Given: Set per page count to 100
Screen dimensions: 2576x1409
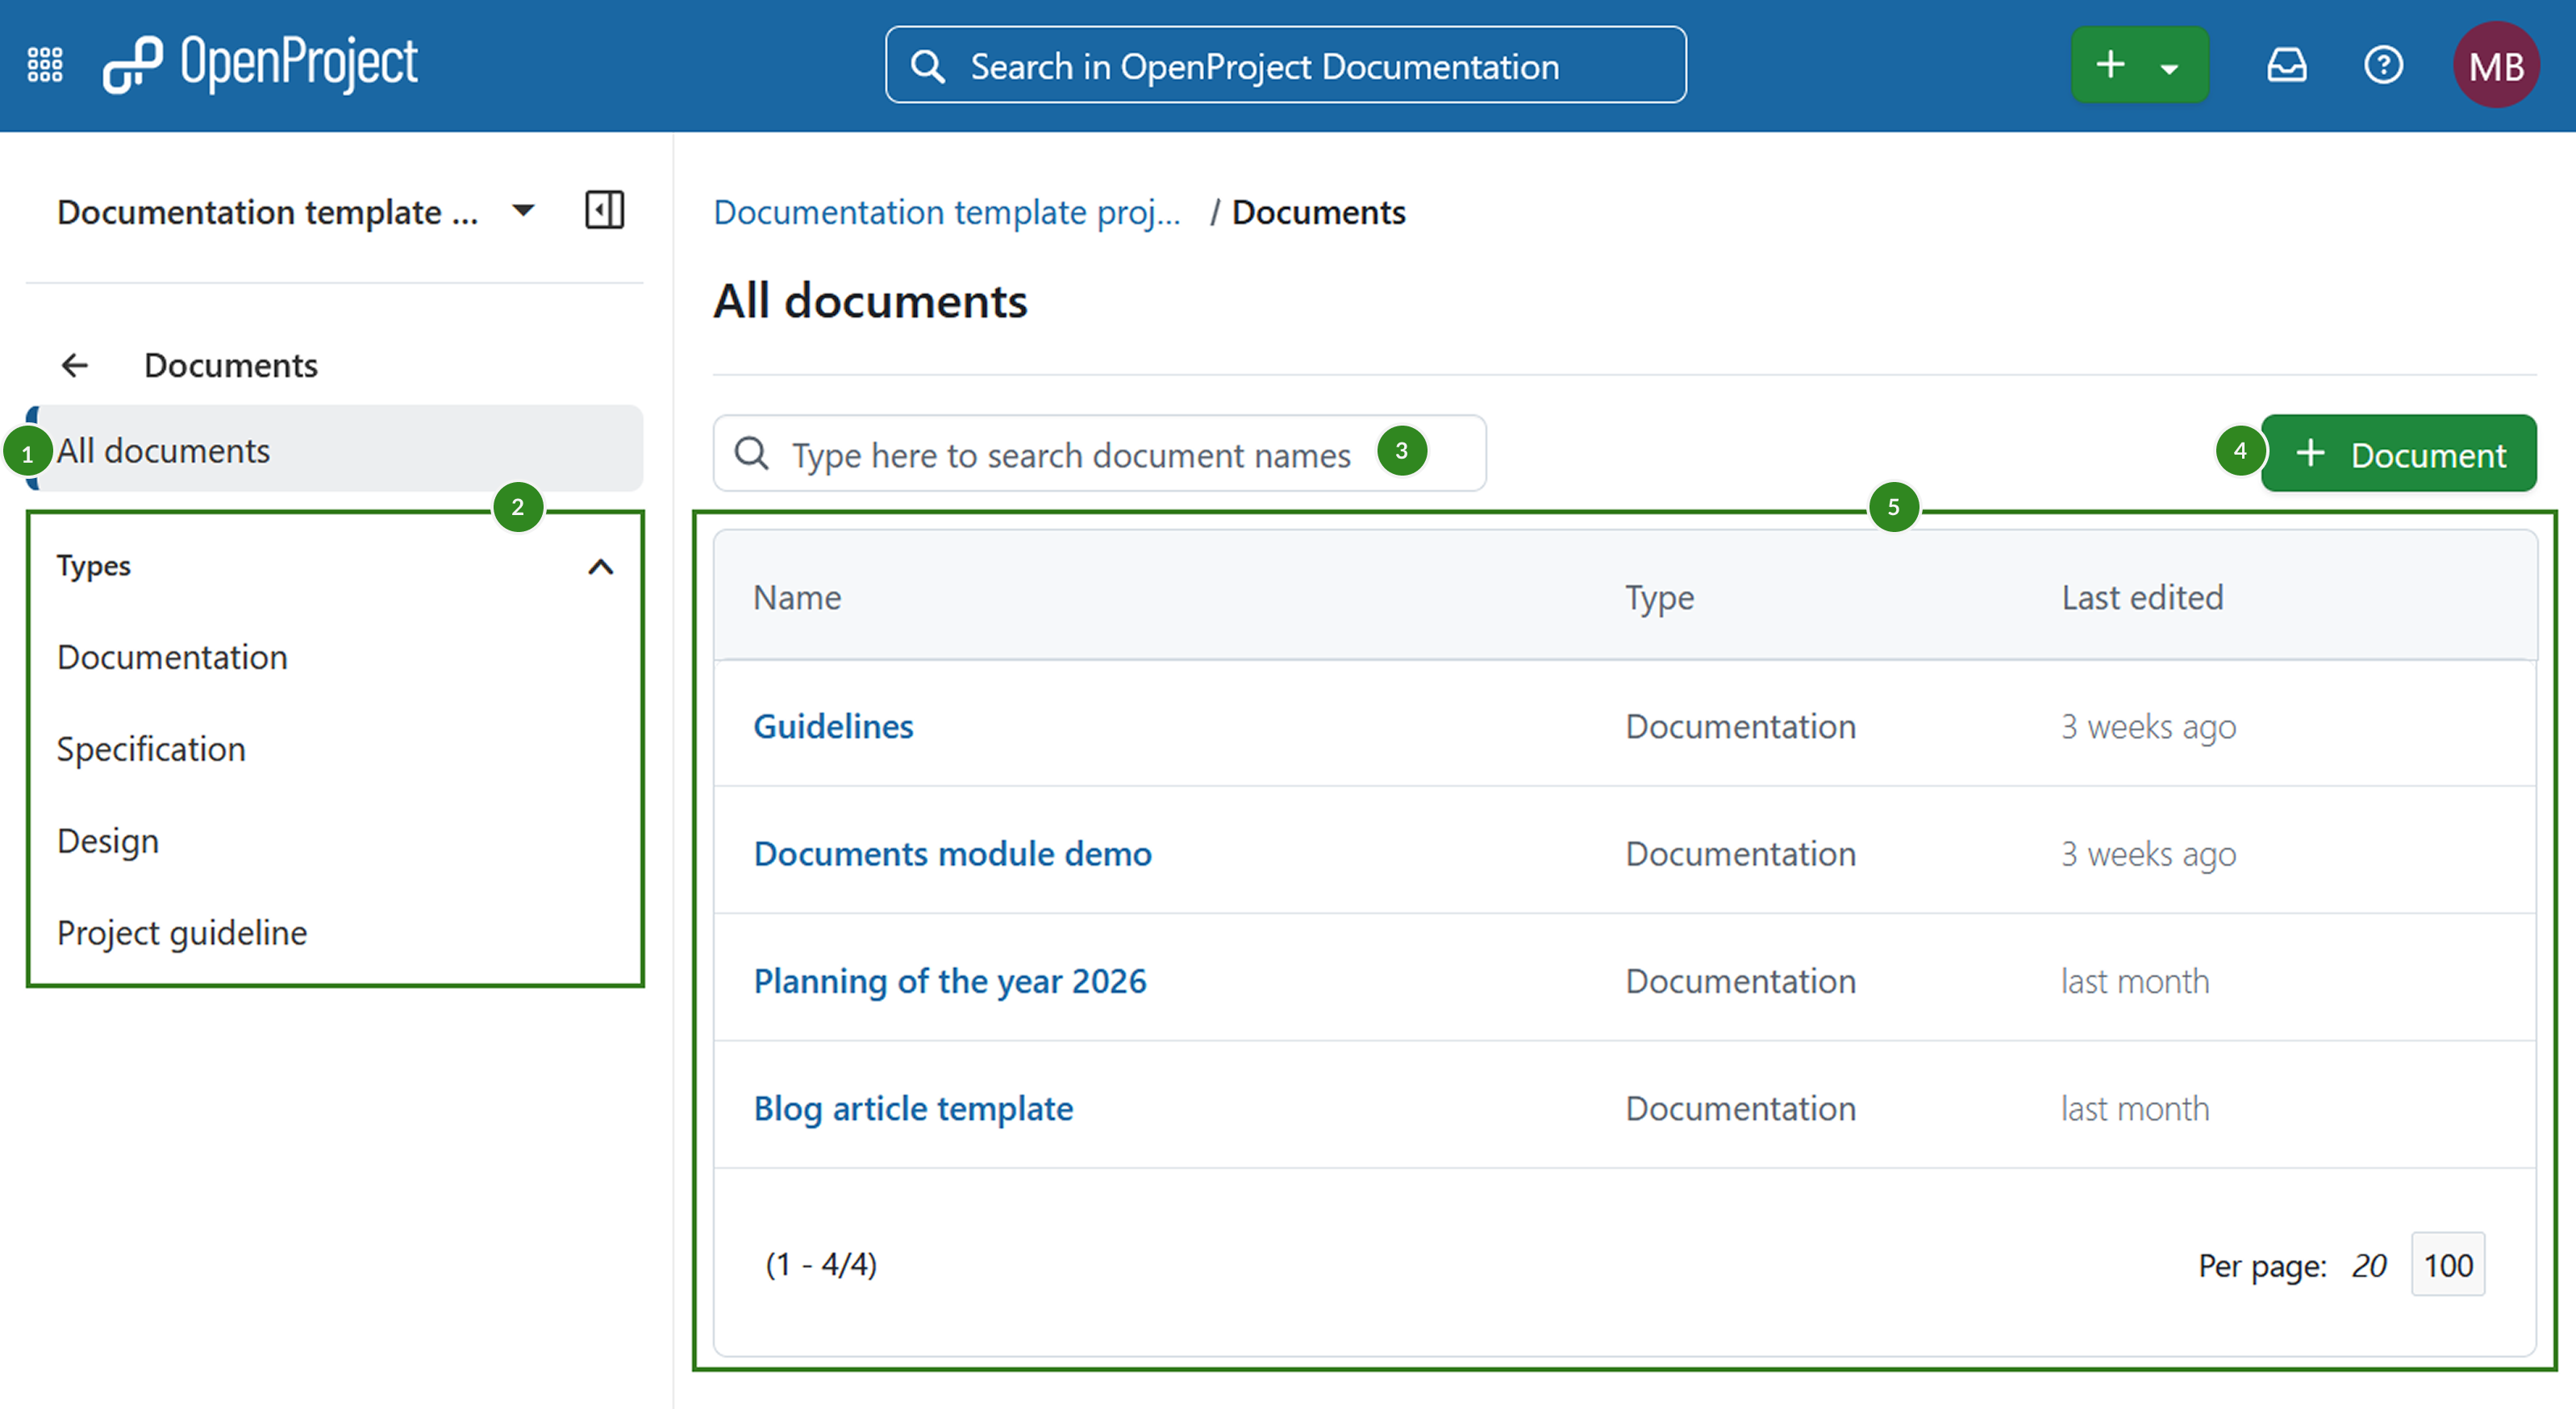Looking at the screenshot, I should click(2447, 1264).
